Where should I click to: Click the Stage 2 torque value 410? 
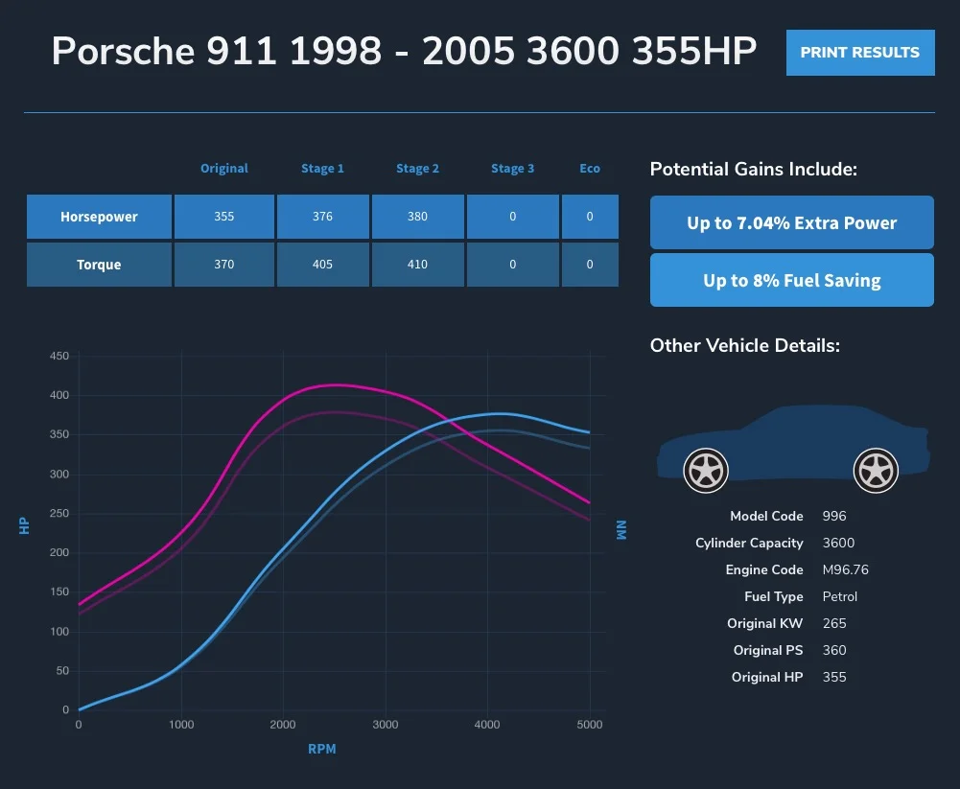coord(417,265)
